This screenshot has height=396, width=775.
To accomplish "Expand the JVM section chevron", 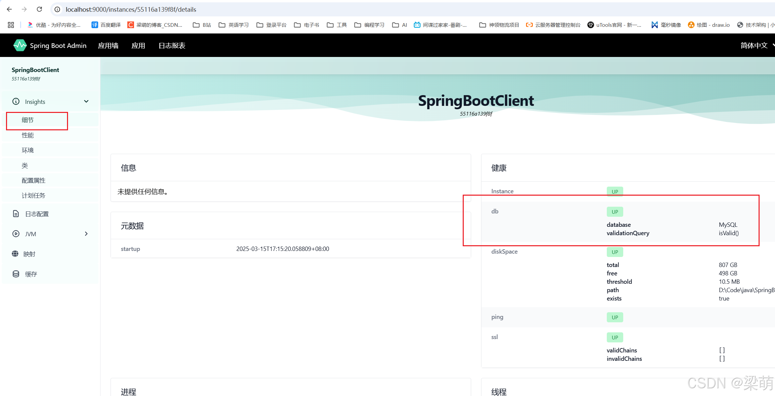I will tap(86, 234).
